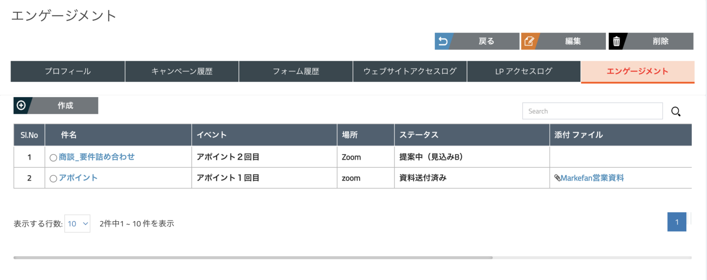This screenshot has height=280, width=707.
Task: Click the horizontal scrollbar below the table
Action: pyautogui.click(x=253, y=257)
